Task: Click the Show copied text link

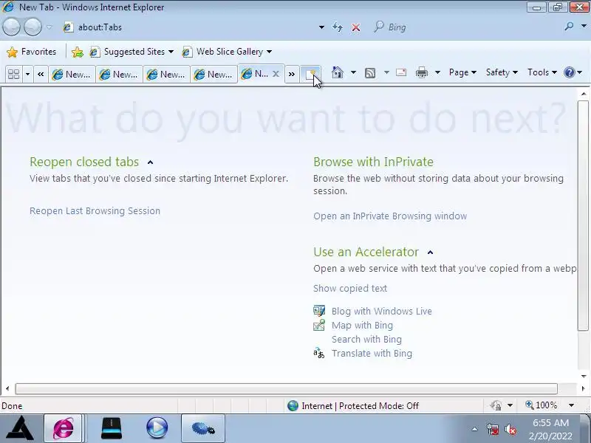Action: pyautogui.click(x=350, y=289)
